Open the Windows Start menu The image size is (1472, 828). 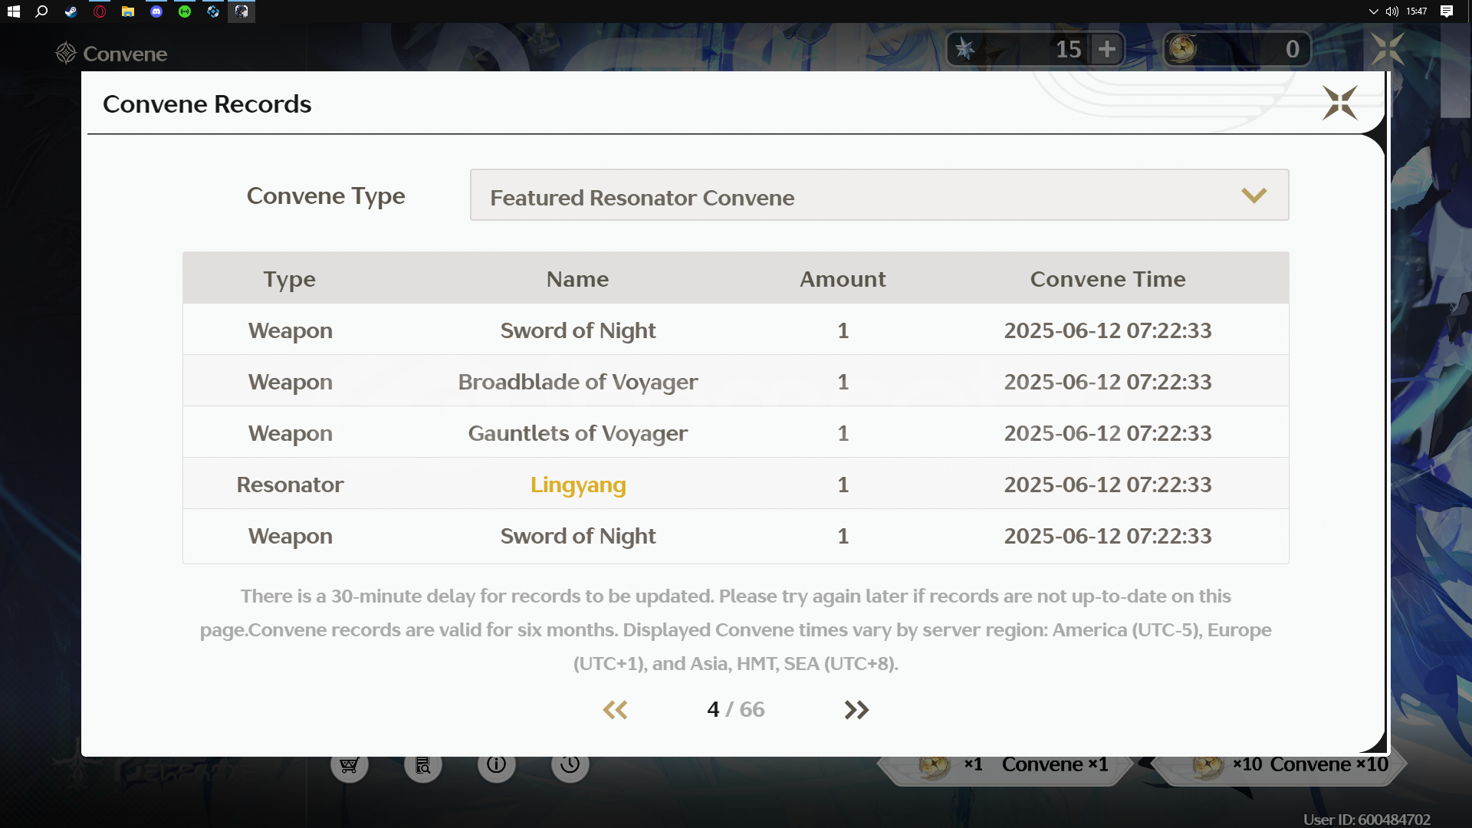point(13,11)
